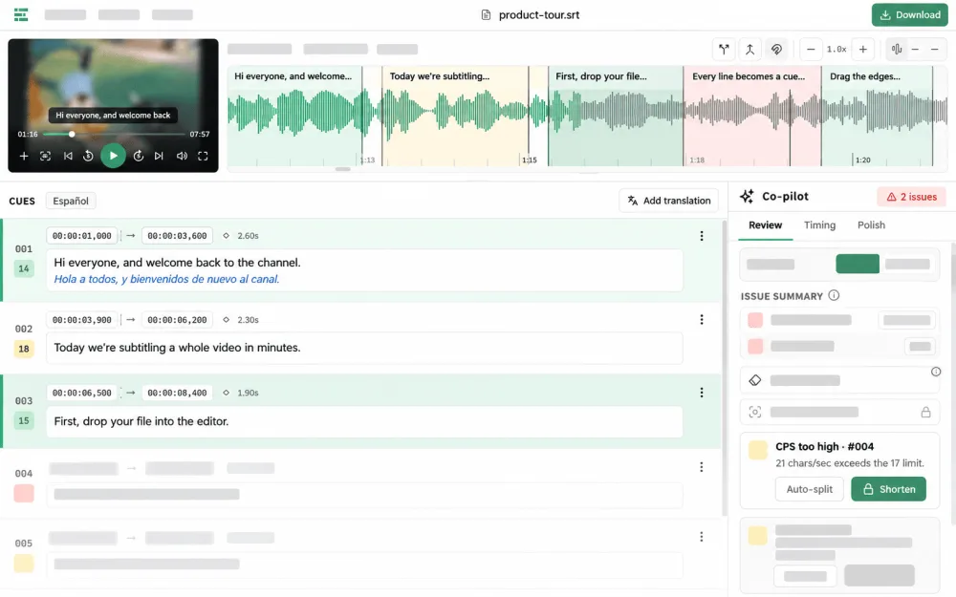Click the product-tour.srt file name
956x597 pixels.
click(539, 14)
